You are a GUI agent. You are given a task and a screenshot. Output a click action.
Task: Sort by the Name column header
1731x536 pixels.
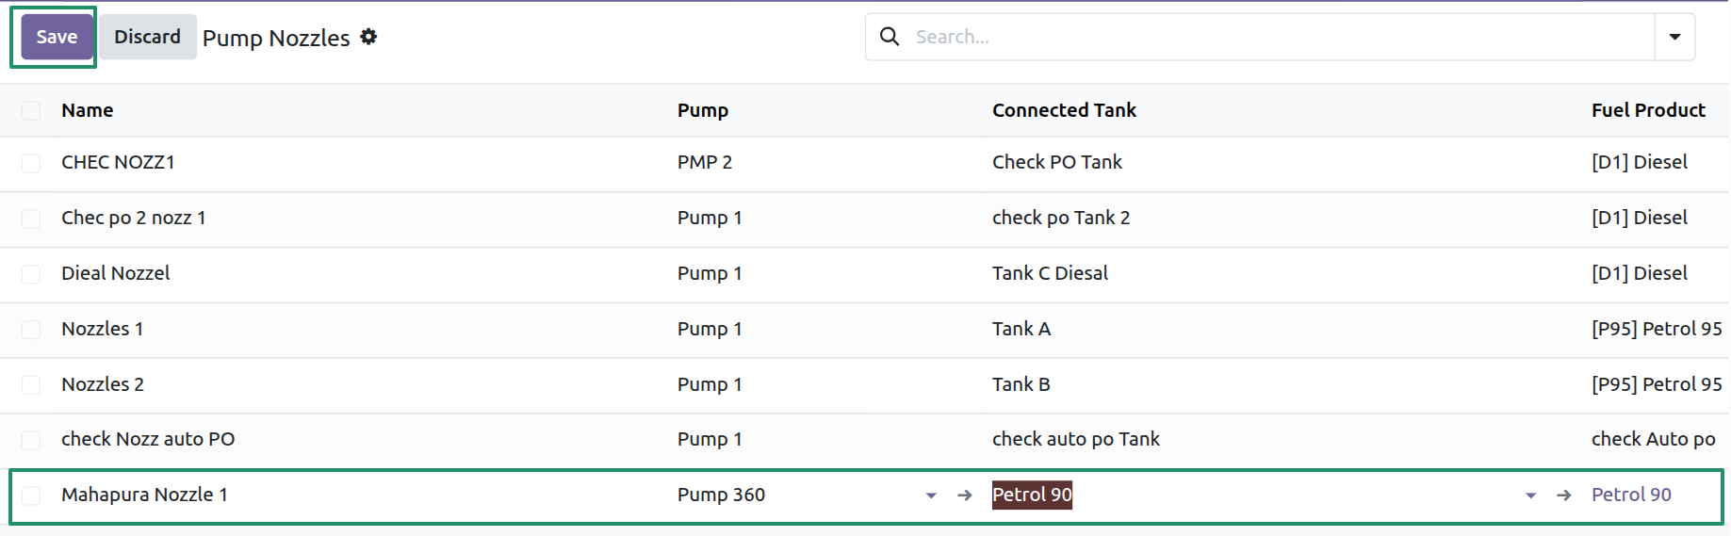coord(88,110)
